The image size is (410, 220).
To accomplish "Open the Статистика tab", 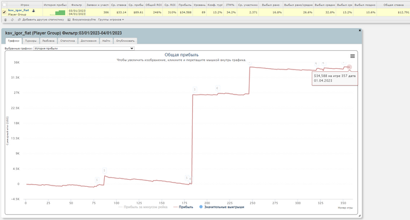I will pyautogui.click(x=67, y=41).
